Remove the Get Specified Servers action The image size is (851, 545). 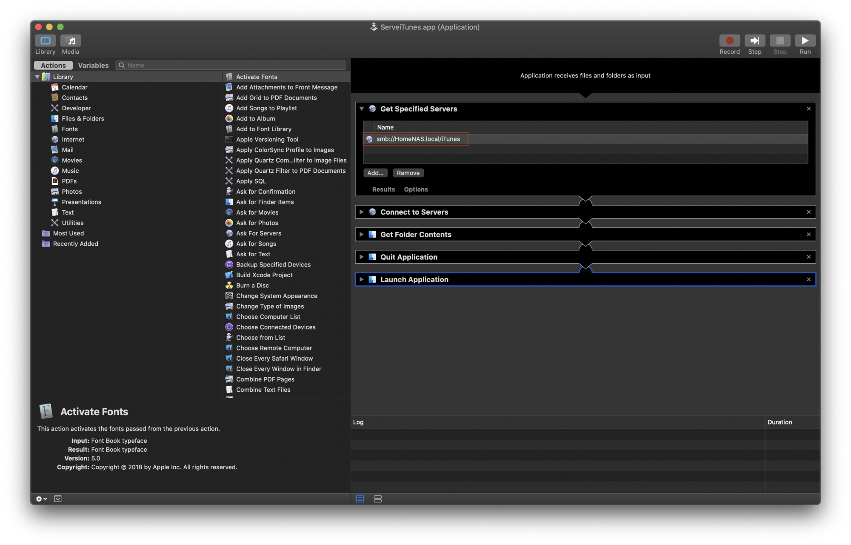[x=808, y=109]
